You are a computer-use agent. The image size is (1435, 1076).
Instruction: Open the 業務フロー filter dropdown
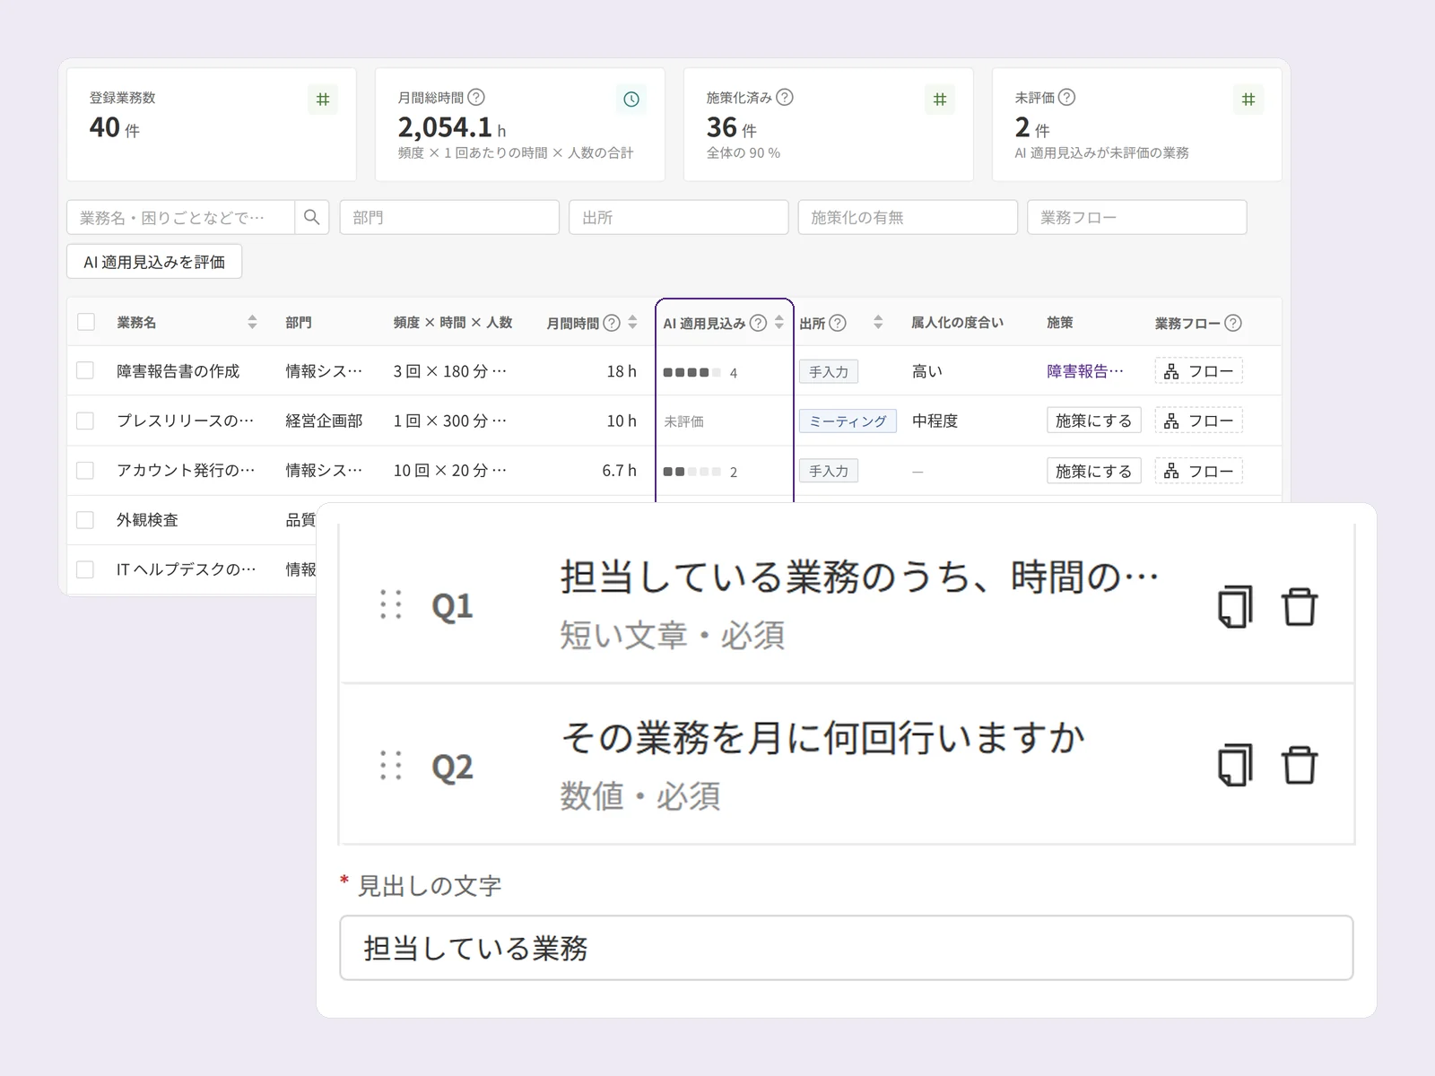pyautogui.click(x=1137, y=217)
